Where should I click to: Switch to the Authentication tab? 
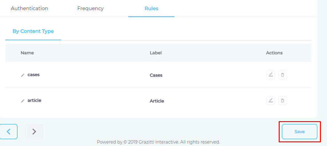pos(30,9)
